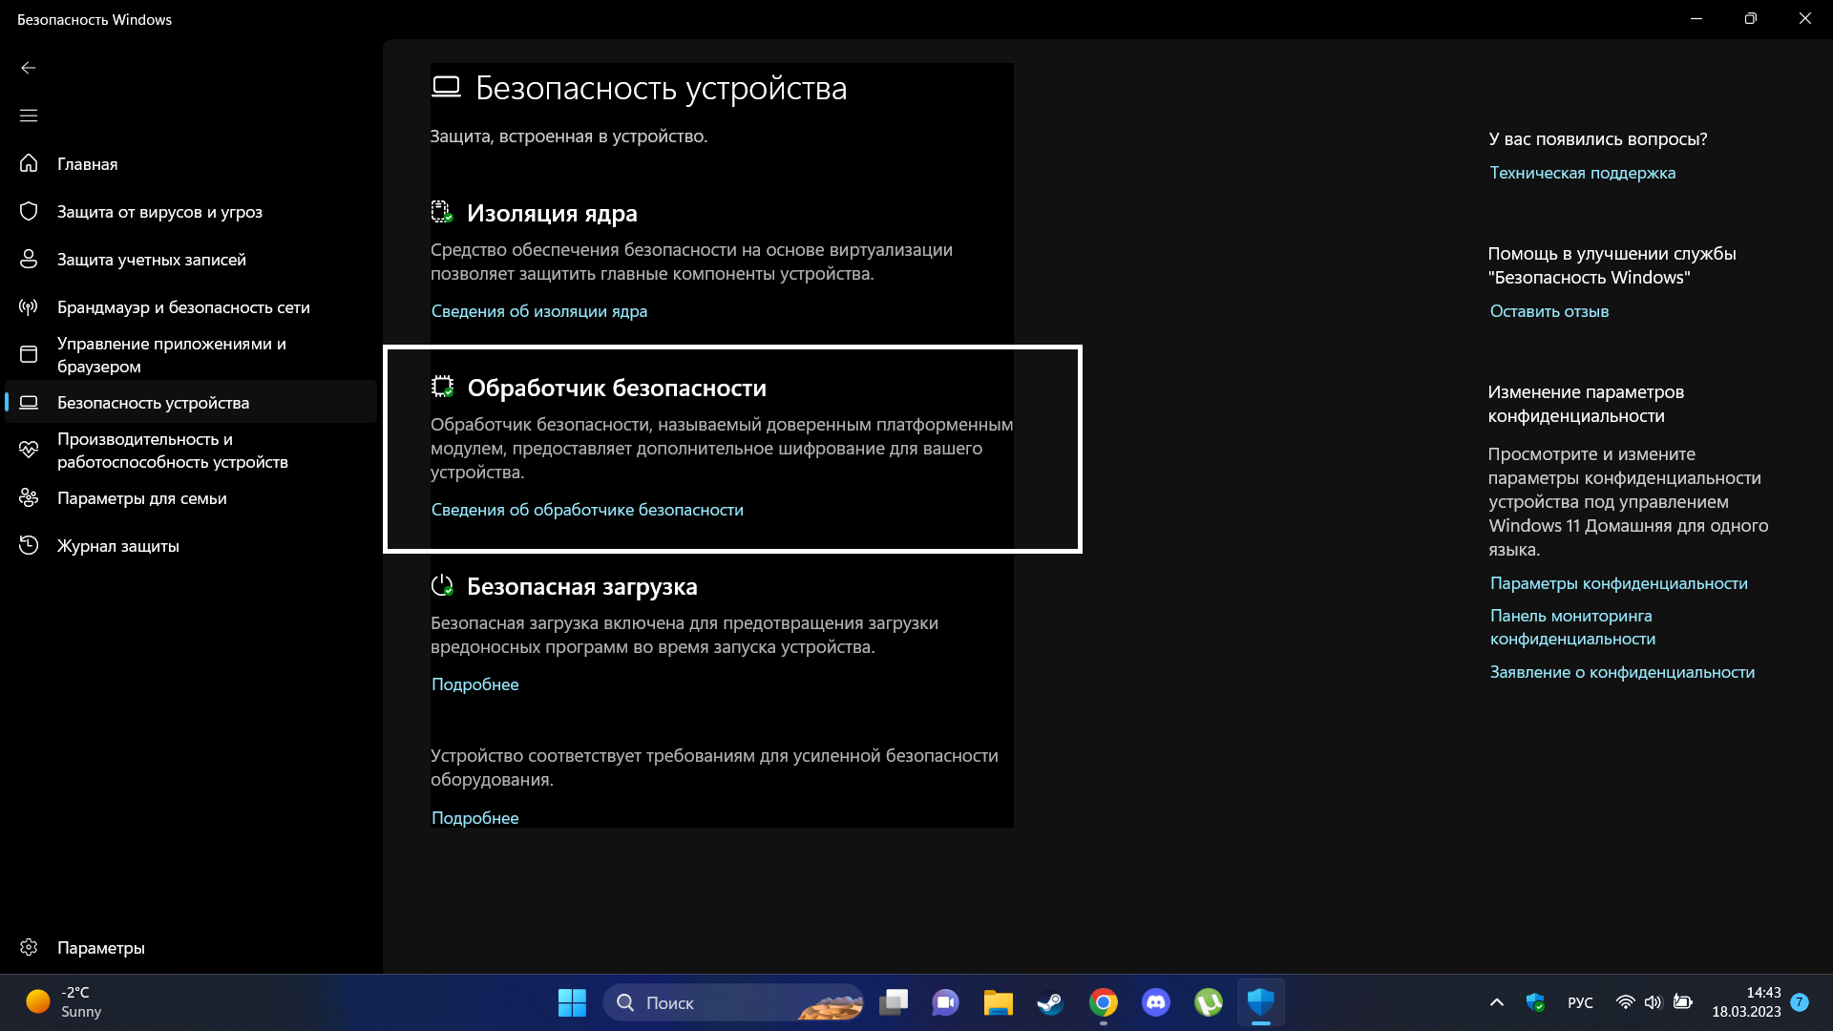Click the security processor chip icon
The height and width of the screenshot is (1031, 1833).
pos(442,387)
